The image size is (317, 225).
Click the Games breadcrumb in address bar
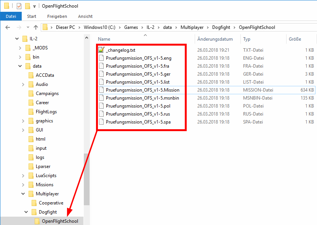coord(131,27)
